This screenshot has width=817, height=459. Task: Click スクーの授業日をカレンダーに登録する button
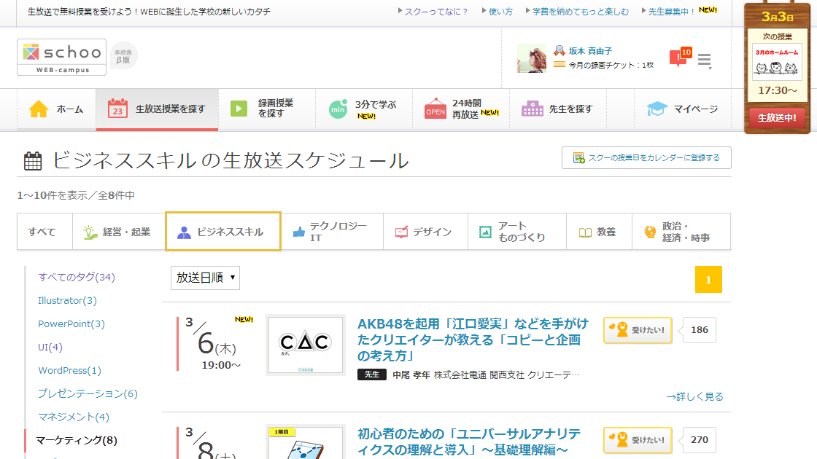pyautogui.click(x=646, y=157)
